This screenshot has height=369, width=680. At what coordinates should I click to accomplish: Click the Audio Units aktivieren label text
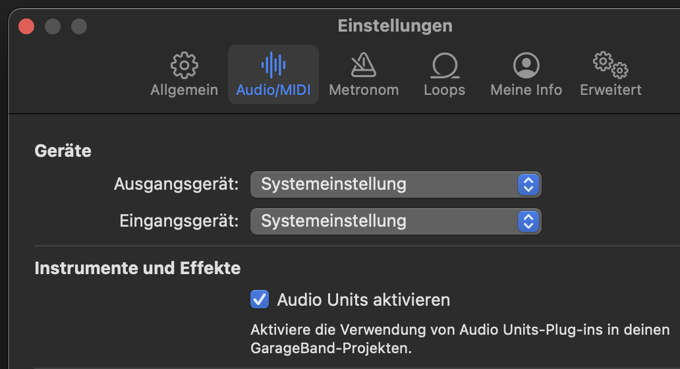pos(363,300)
